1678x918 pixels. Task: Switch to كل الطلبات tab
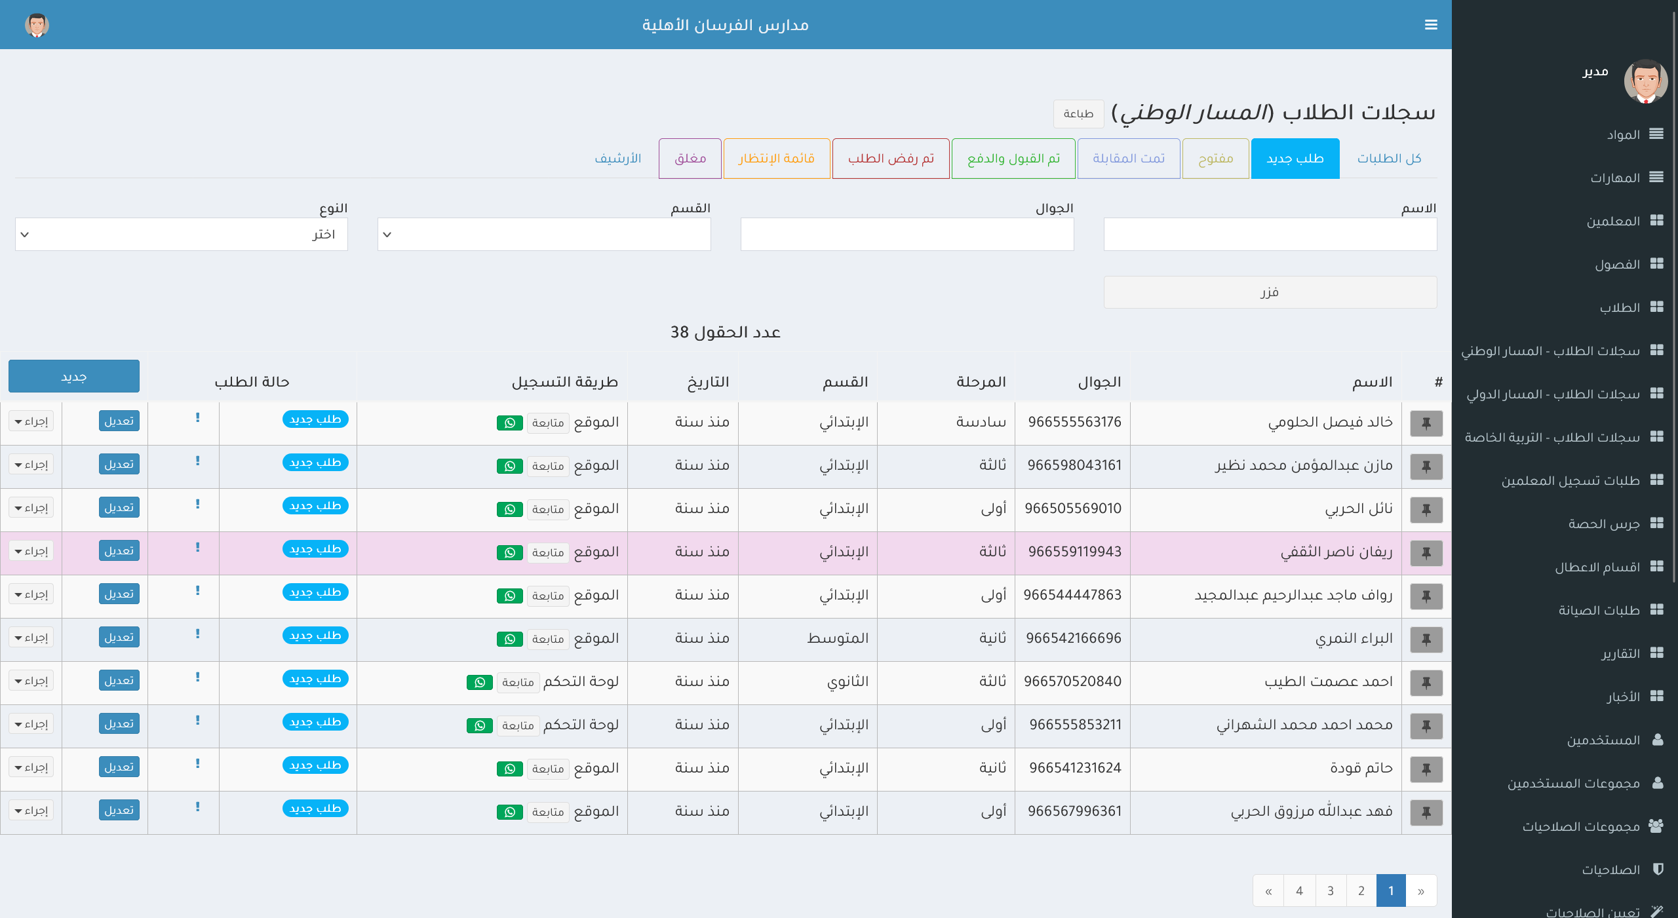pos(1389,158)
